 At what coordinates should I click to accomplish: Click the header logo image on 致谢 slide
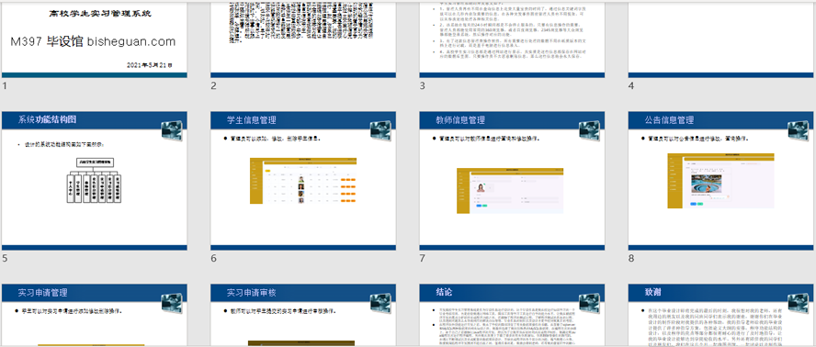(799, 303)
